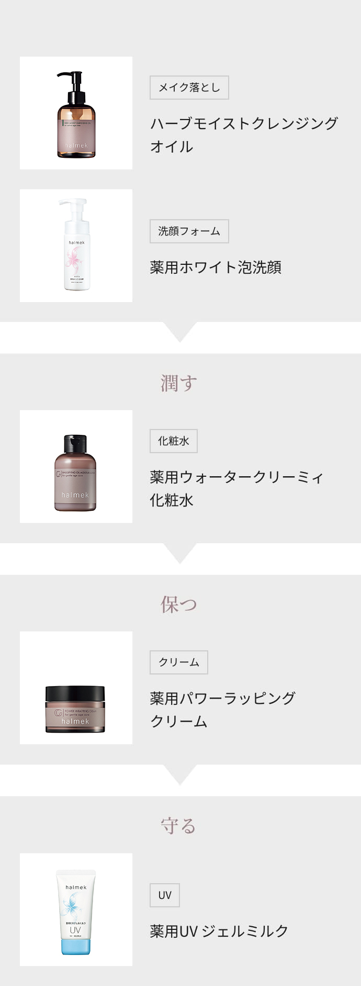This screenshot has height=986, width=361.
Task: Open ハーブモイストクレンジングオイル product link
Action: coord(244,135)
